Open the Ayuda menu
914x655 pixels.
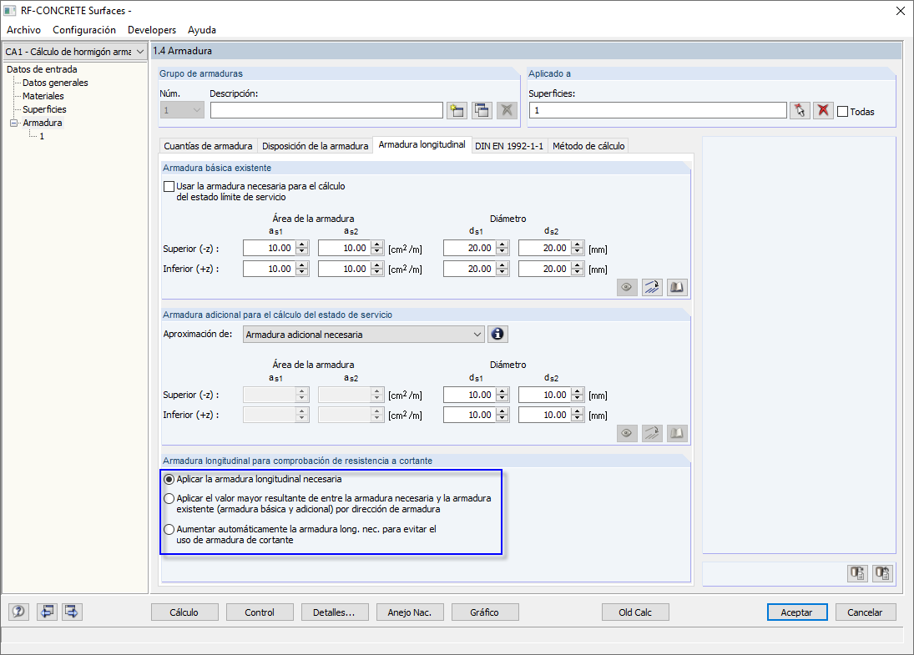(x=202, y=30)
